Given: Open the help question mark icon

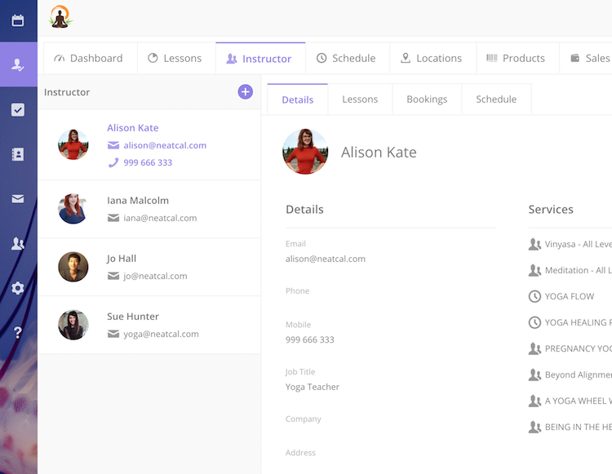Looking at the screenshot, I should click(18, 332).
